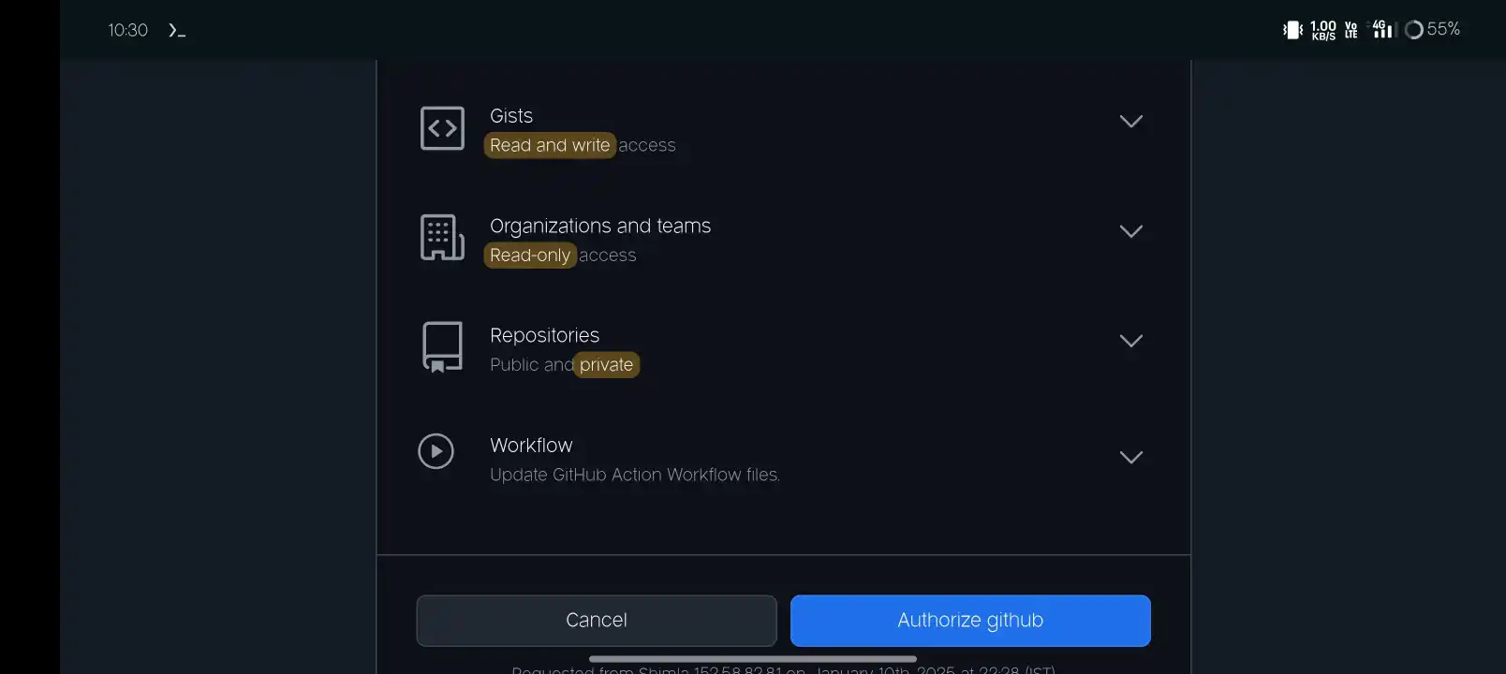Image resolution: width=1506 pixels, height=674 pixels.
Task: Tap the 1.00 KB/S network speed indicator
Action: (x=1323, y=30)
